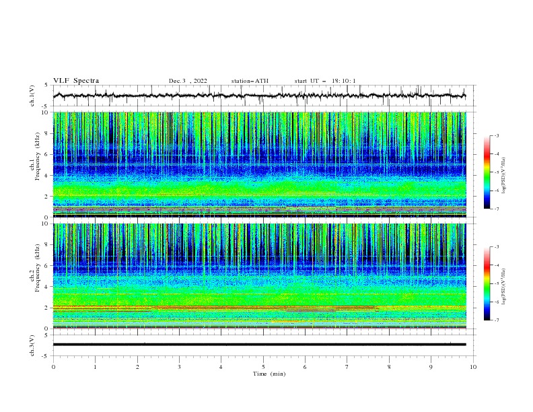Click the ch.2 spectrogram plot area

pyautogui.click(x=259, y=276)
